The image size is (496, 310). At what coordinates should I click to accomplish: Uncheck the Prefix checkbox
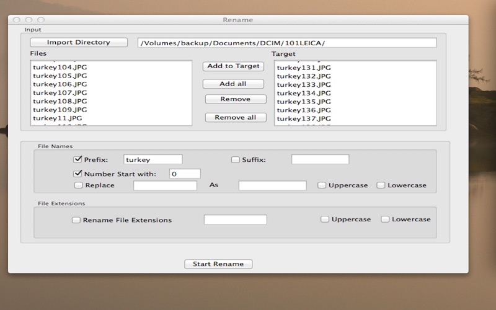click(77, 159)
